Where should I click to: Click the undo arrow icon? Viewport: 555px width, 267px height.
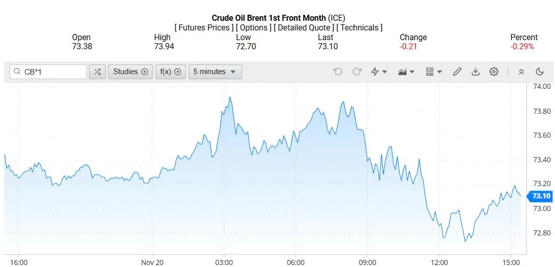[338, 72]
